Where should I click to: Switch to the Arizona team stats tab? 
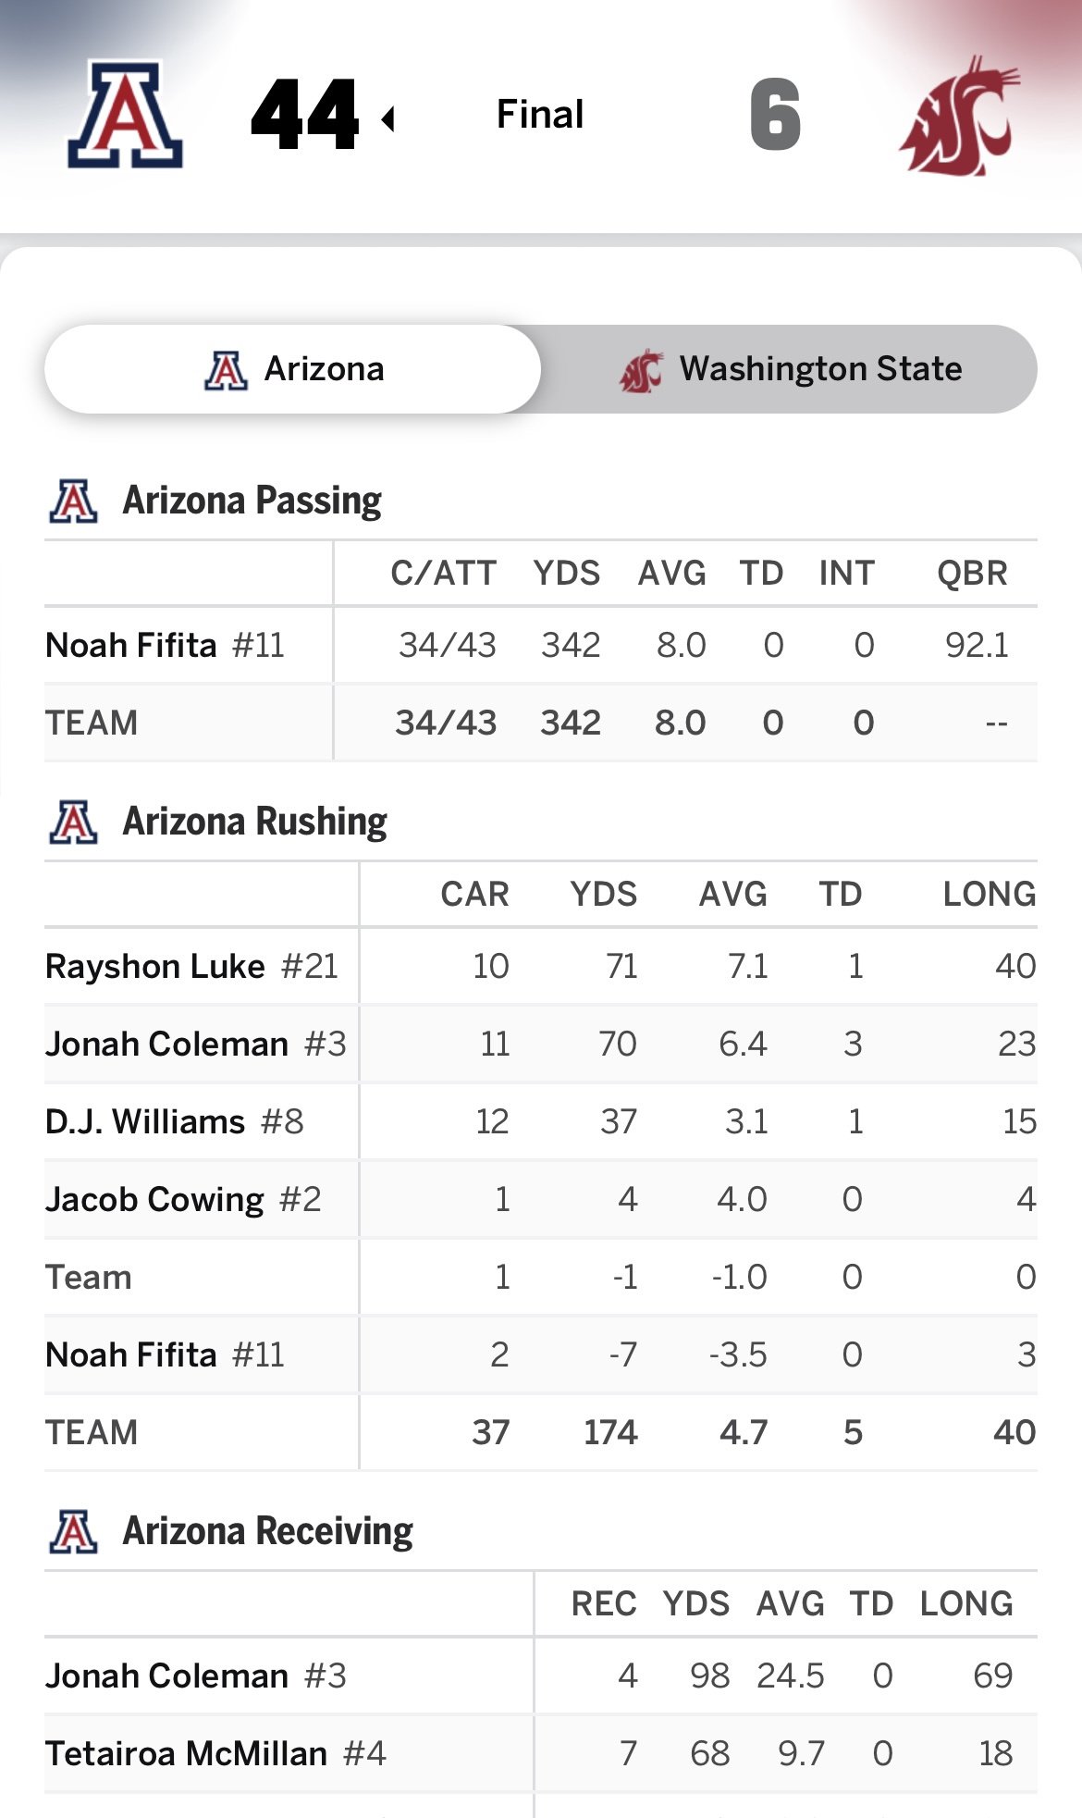click(293, 369)
